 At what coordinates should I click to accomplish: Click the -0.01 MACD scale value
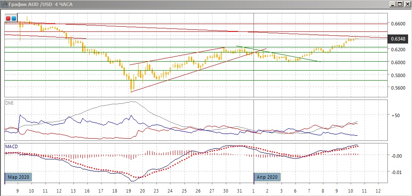click(396, 172)
